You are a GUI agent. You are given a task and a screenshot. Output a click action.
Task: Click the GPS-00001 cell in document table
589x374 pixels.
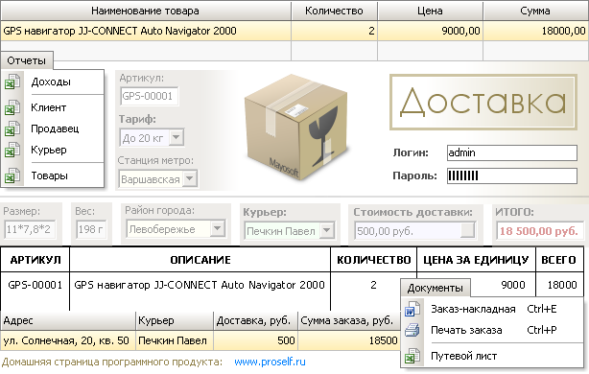tap(35, 285)
